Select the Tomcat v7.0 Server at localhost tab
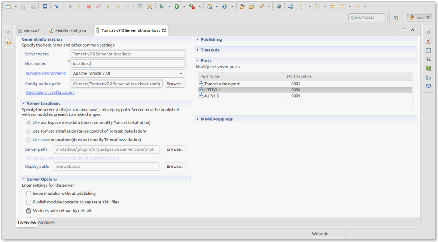Screen dimensions: 438x242 (x=131, y=30)
